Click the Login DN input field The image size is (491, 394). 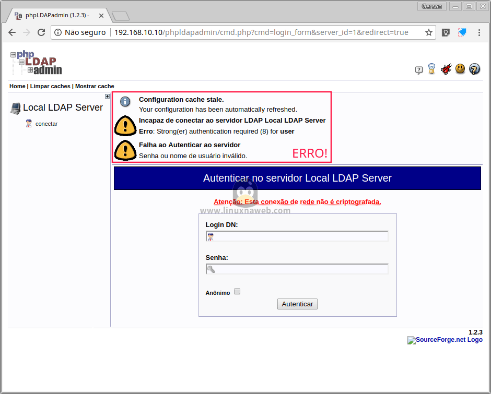[297, 236]
